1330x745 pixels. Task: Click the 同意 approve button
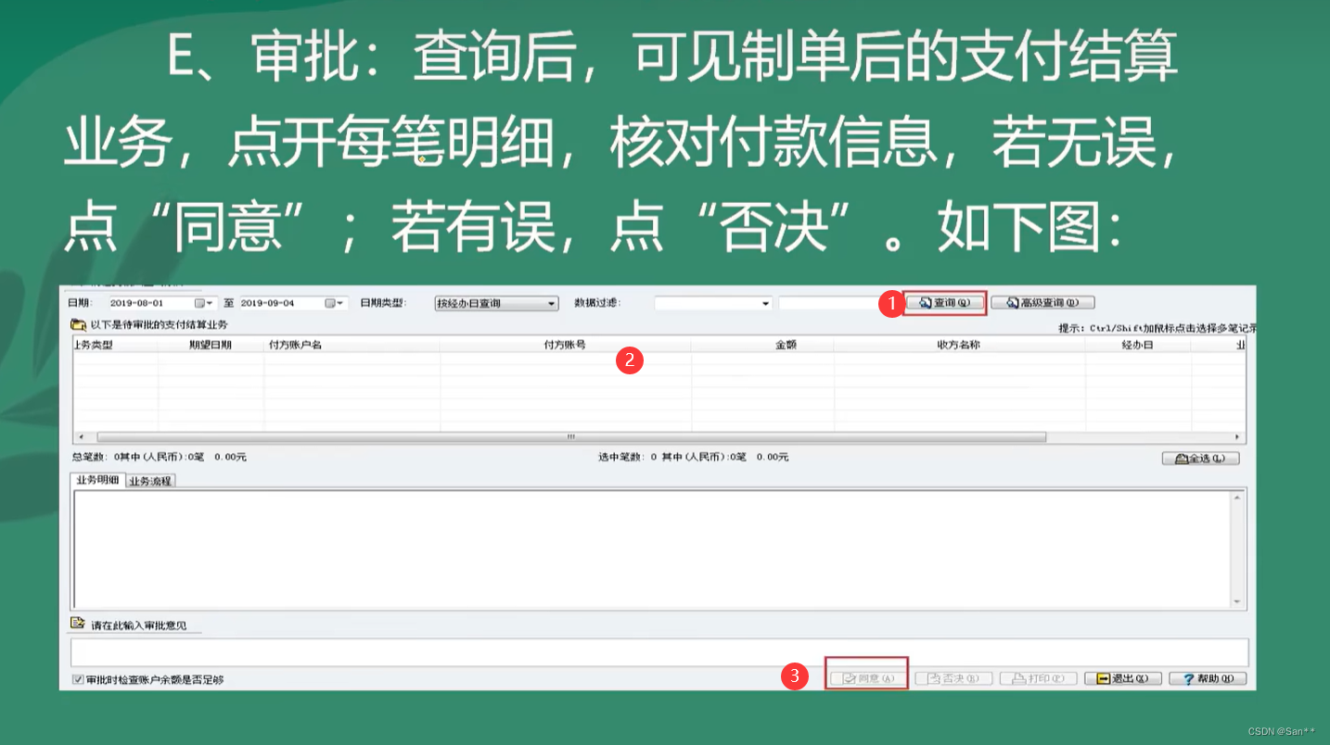point(867,679)
